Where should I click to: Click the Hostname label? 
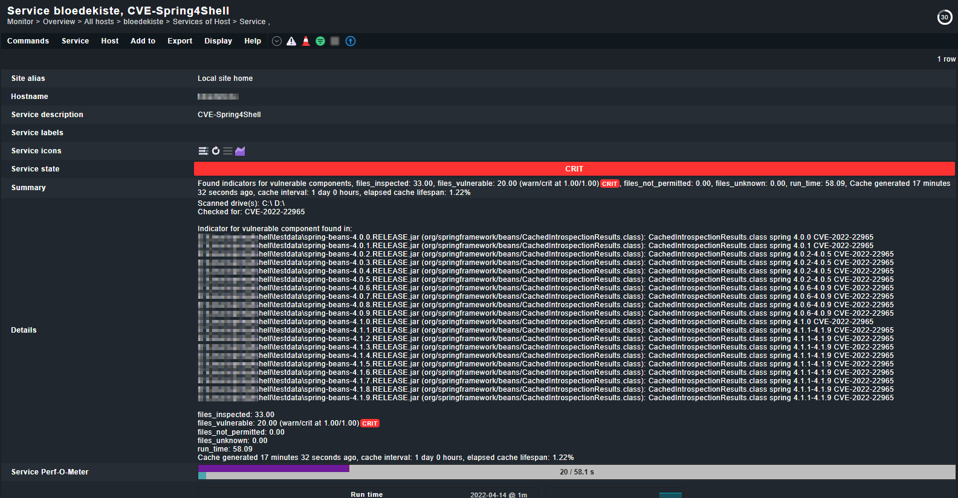tap(30, 97)
